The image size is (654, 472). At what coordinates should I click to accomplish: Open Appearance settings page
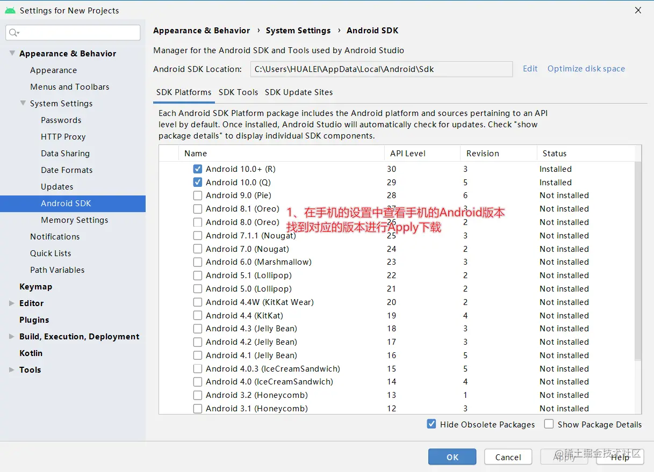53,70
